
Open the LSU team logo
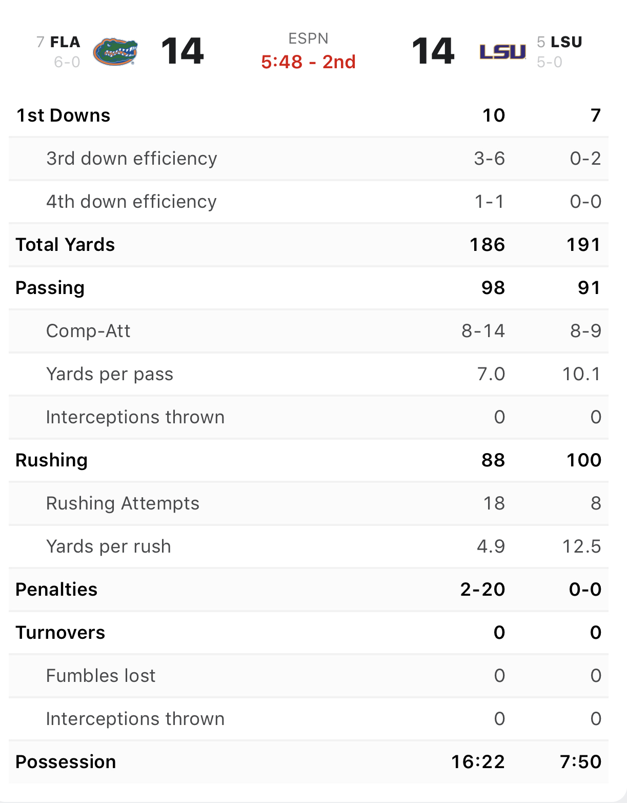click(x=502, y=51)
